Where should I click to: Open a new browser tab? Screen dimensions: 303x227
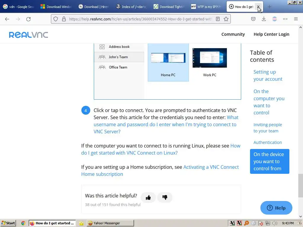[269, 7]
